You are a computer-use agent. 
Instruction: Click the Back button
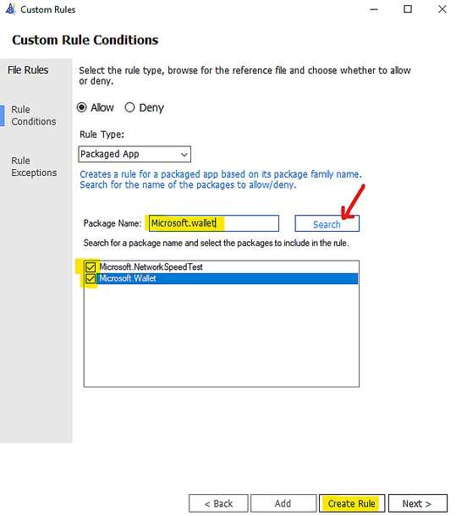pyautogui.click(x=218, y=503)
